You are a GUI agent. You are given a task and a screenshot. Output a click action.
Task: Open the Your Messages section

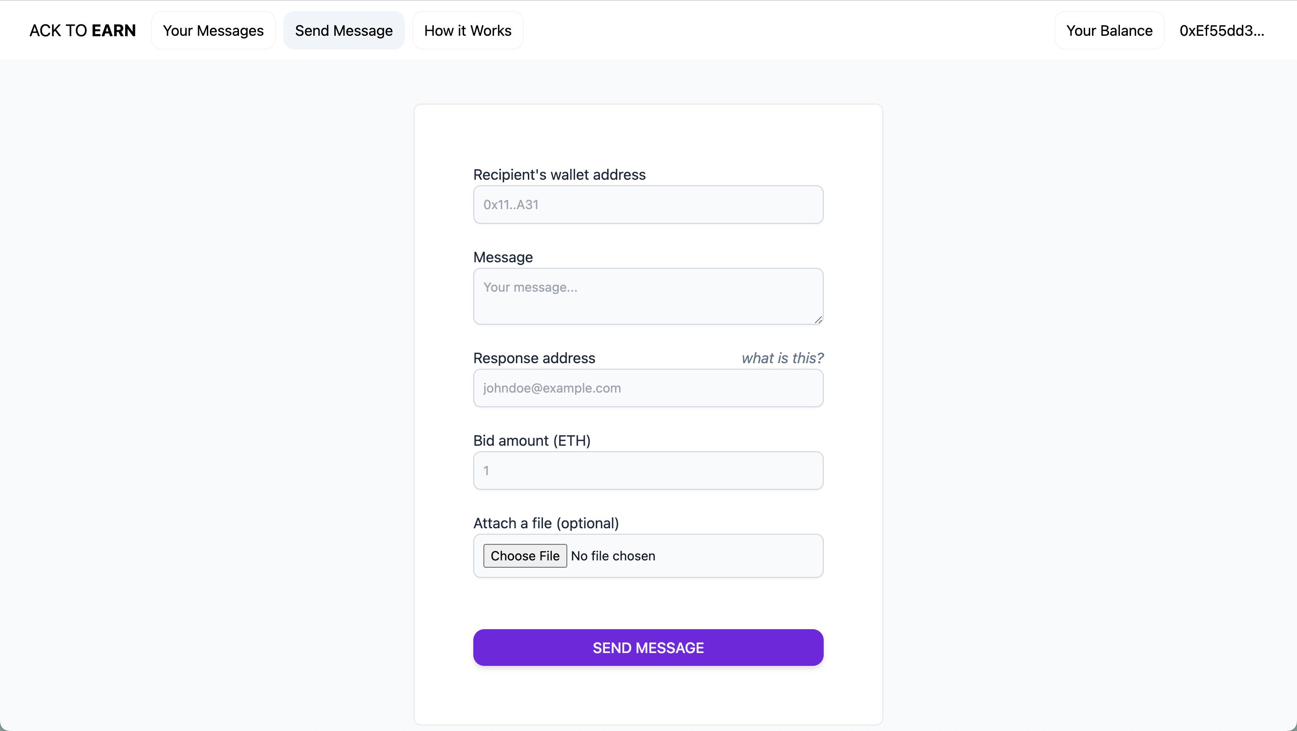213,30
